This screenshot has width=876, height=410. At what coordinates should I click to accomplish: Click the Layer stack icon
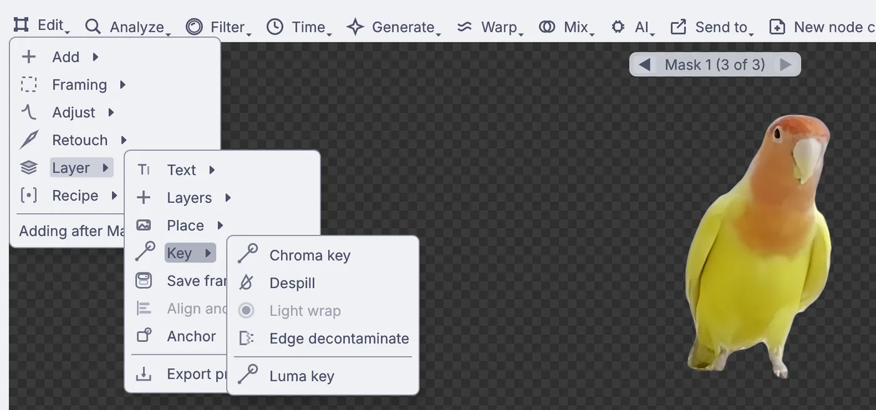(x=29, y=167)
